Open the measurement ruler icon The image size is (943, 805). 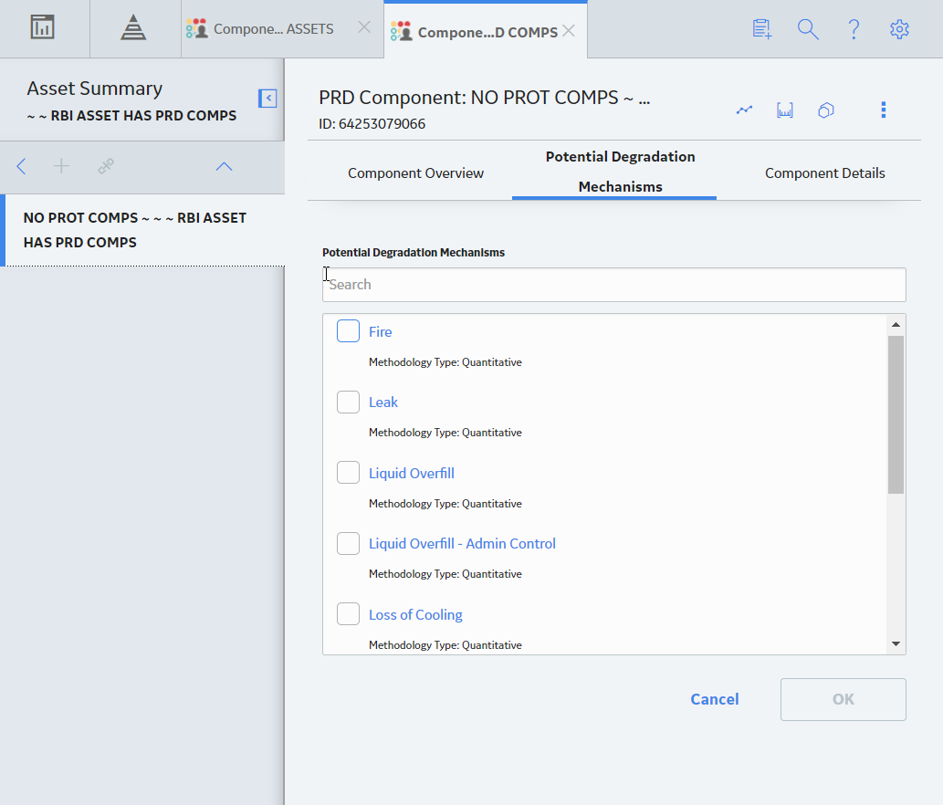click(785, 110)
